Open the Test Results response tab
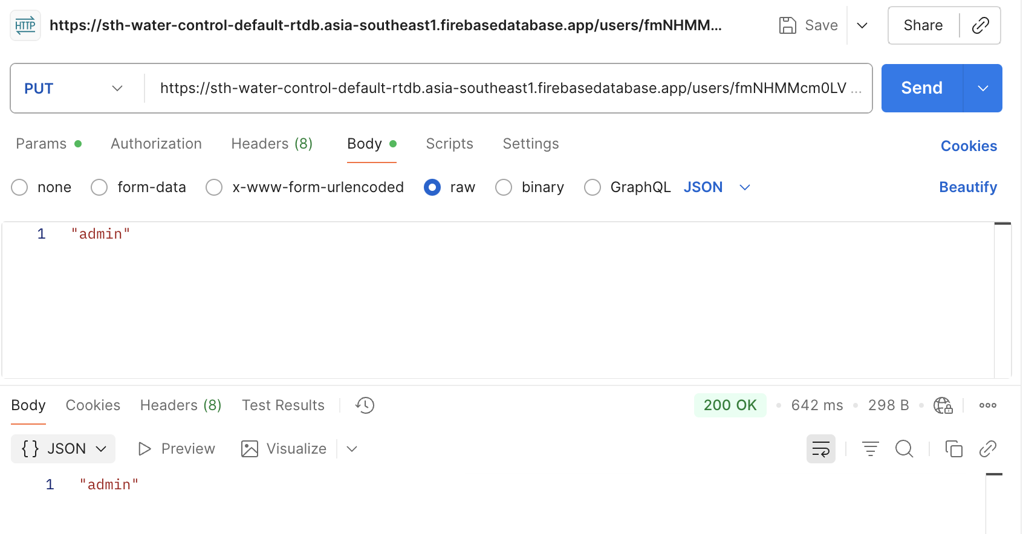The width and height of the screenshot is (1023, 534). pyautogui.click(x=283, y=405)
